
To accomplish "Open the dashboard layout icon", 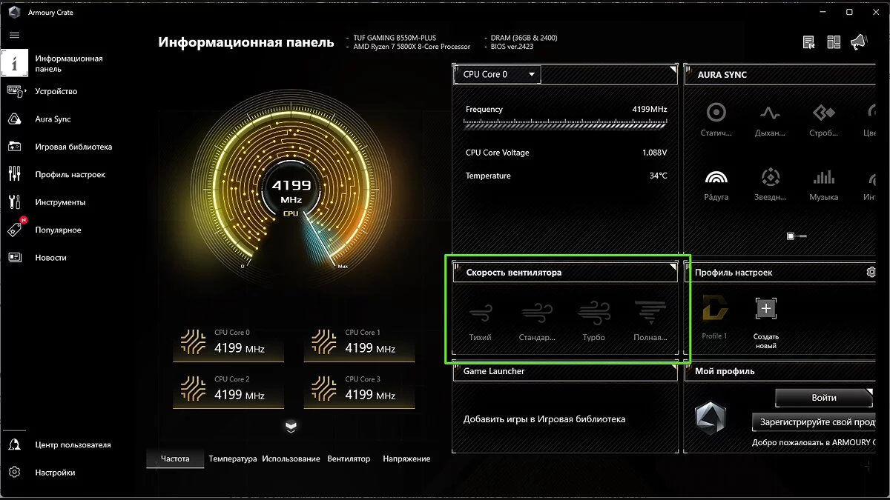I will point(834,42).
